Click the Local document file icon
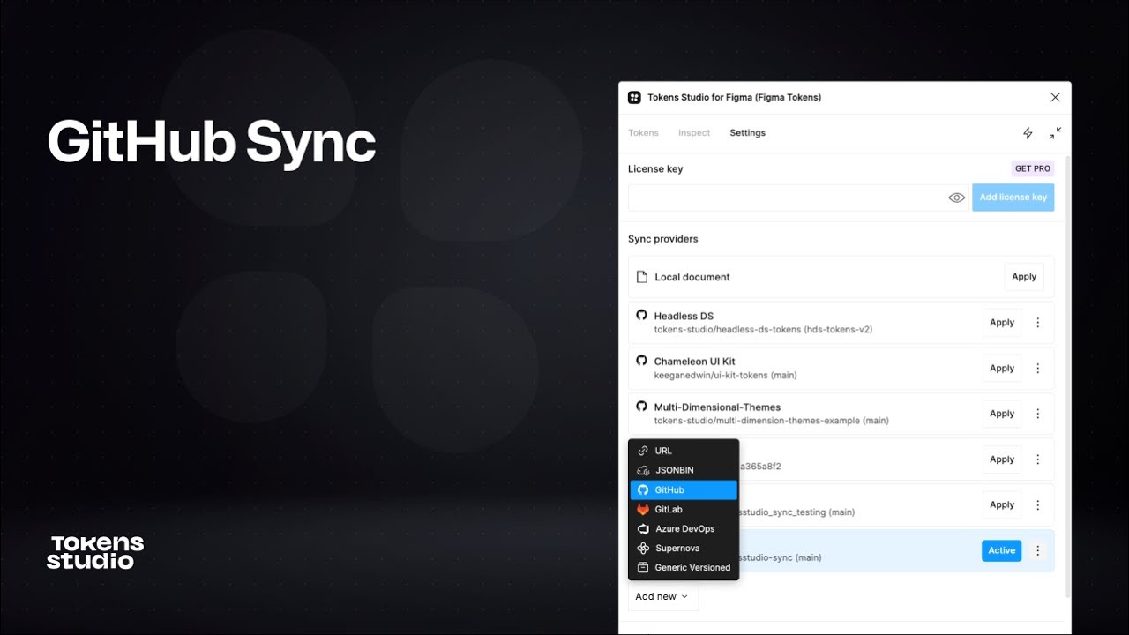 [x=642, y=277]
